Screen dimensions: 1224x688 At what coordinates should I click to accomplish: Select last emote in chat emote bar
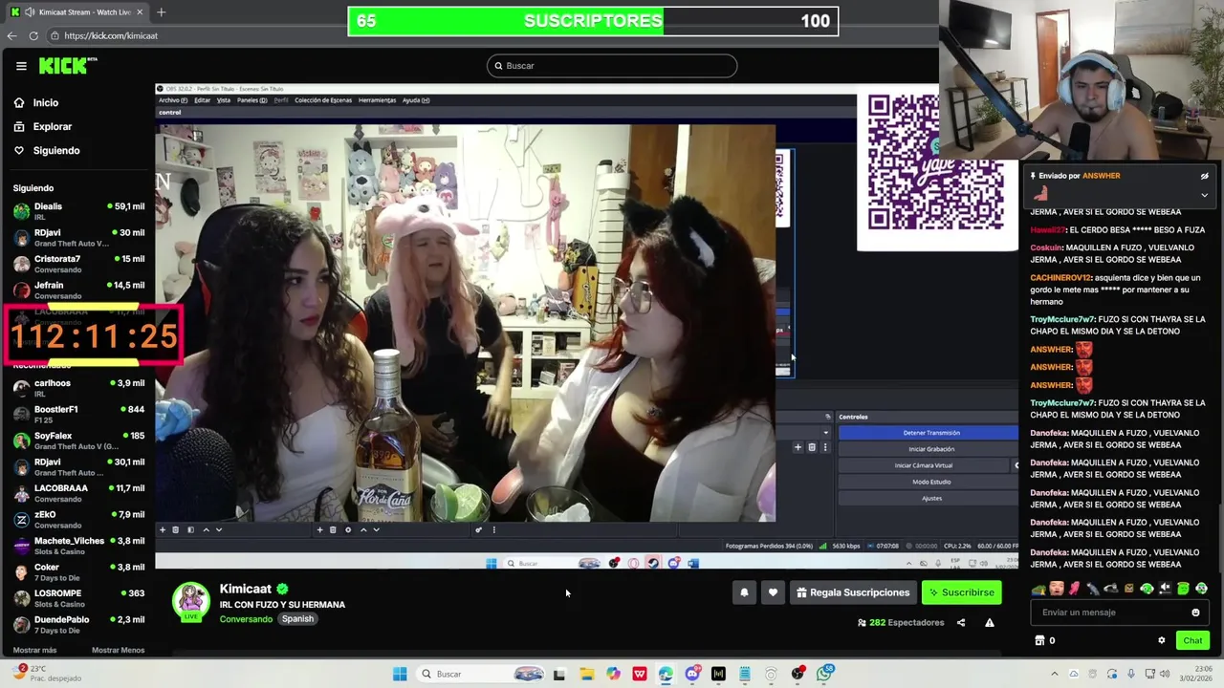[1201, 589]
